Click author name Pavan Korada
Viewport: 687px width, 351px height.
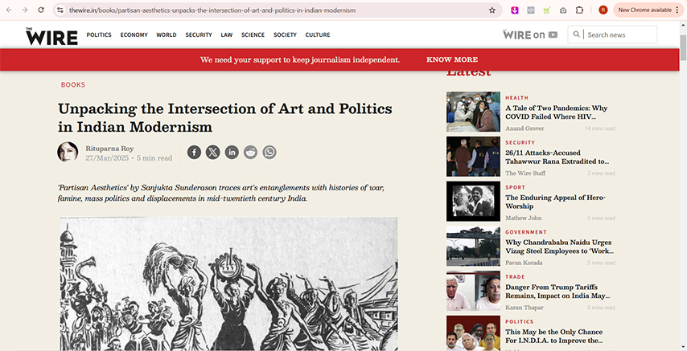click(524, 263)
